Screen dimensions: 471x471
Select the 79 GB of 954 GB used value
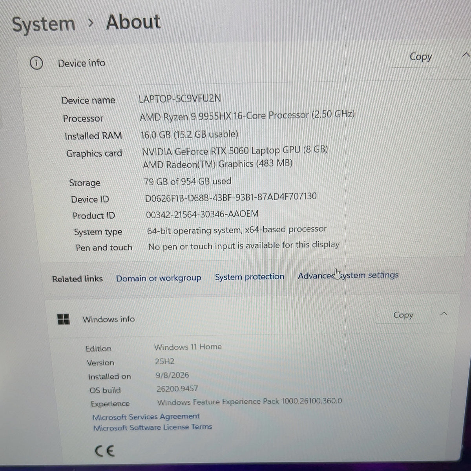tap(188, 181)
